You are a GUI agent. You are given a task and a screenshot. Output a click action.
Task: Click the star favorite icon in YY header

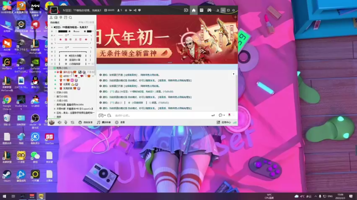(126, 10)
